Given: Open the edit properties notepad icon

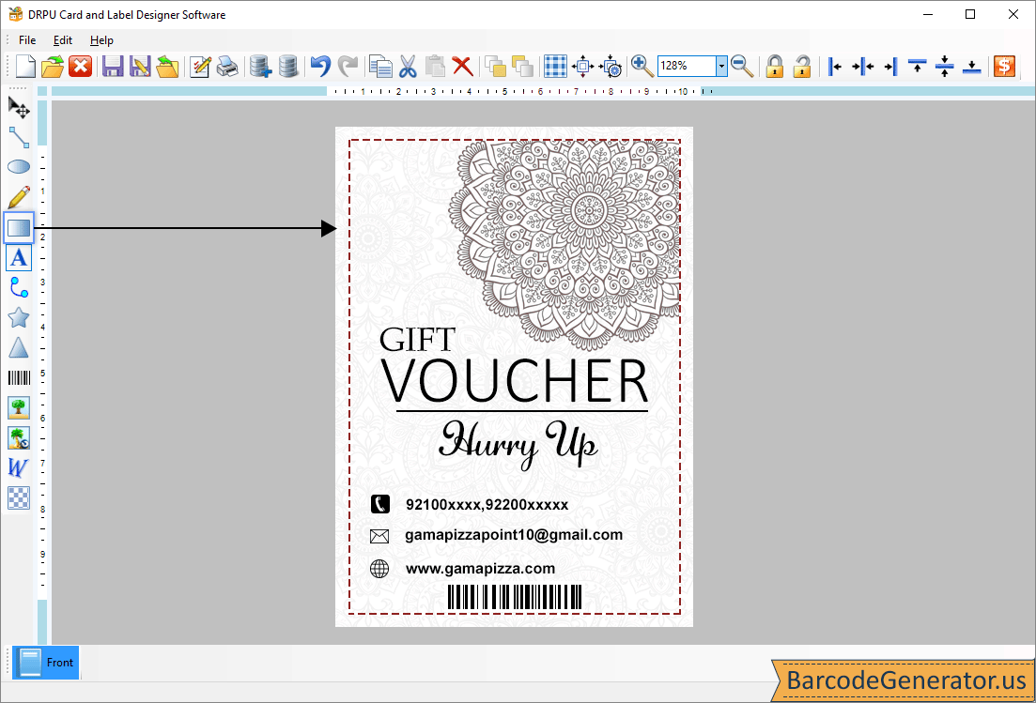Looking at the screenshot, I should point(200,66).
